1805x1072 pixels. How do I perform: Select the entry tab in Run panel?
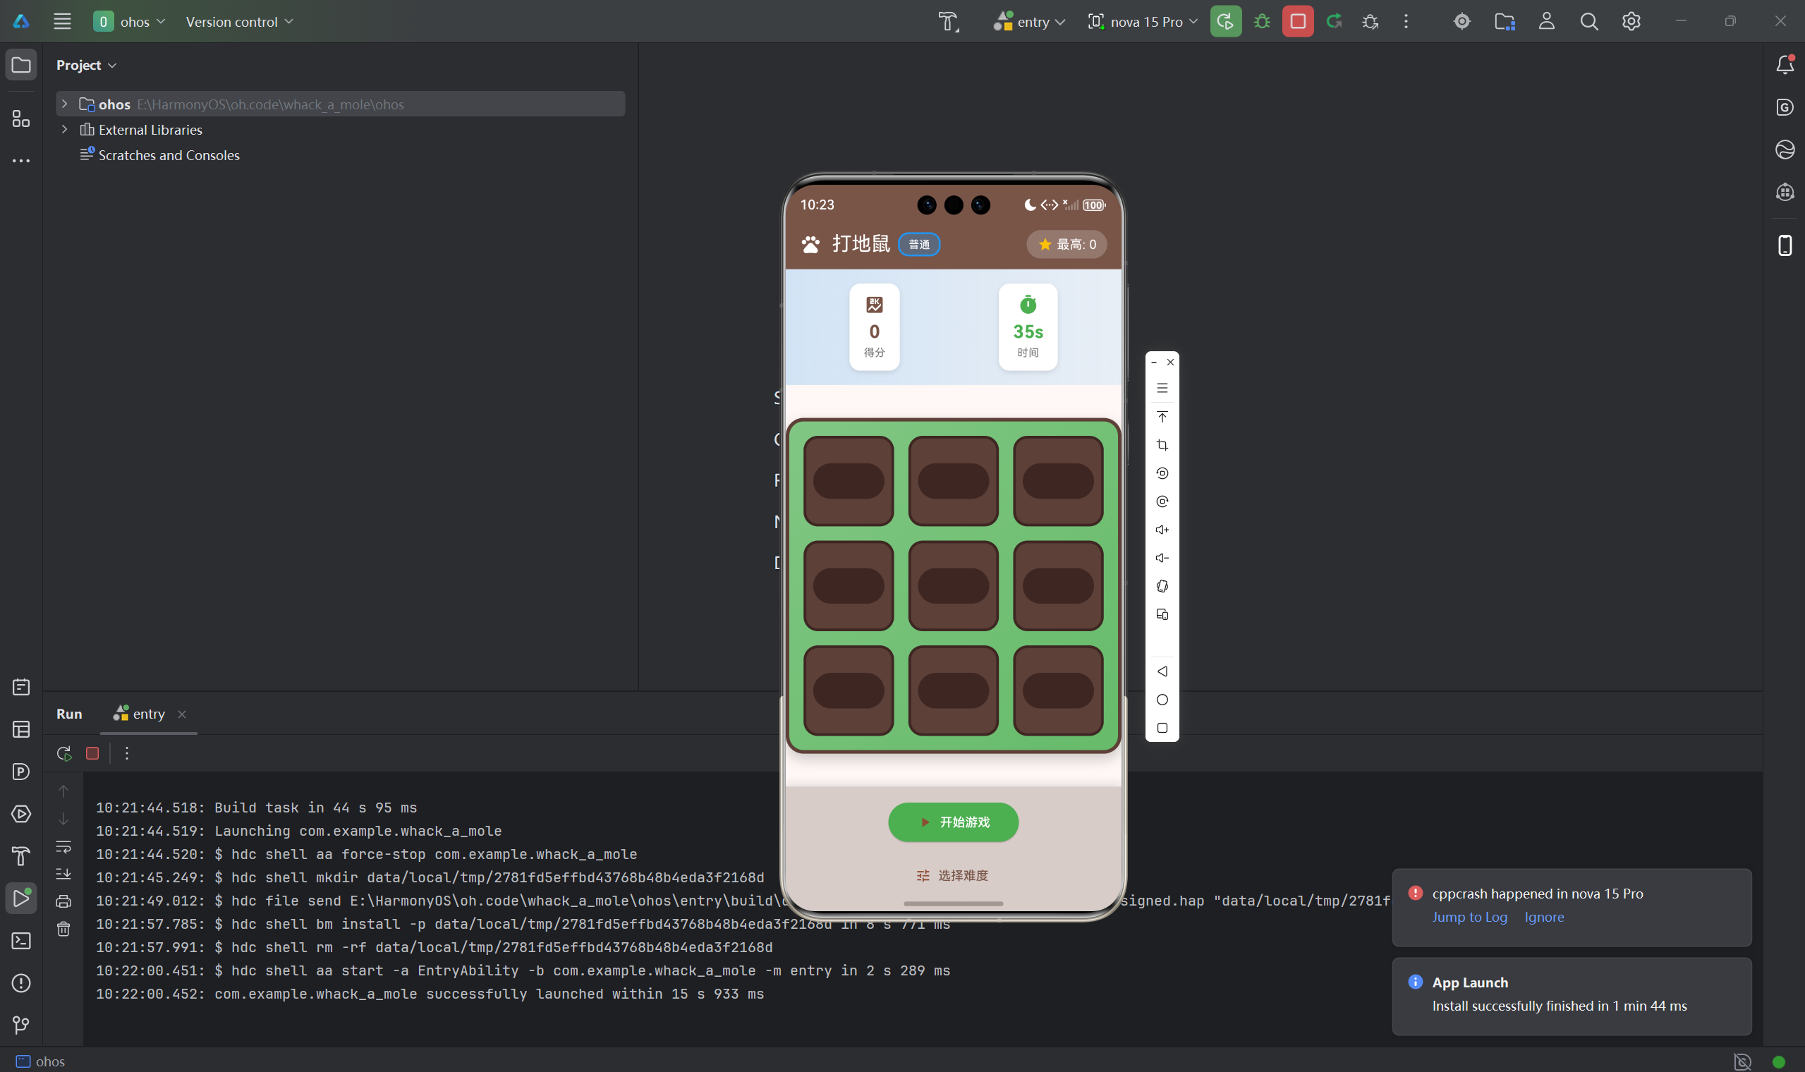pos(148,714)
